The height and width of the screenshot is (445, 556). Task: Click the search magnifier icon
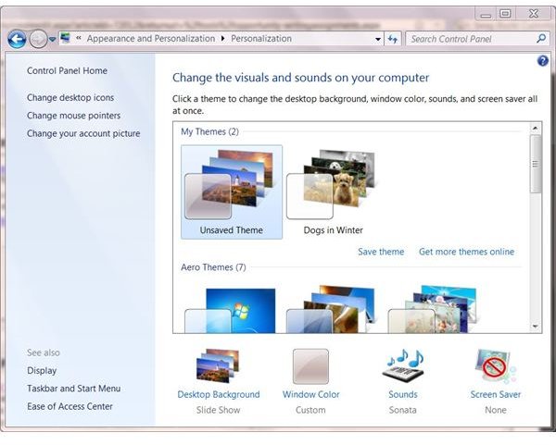541,38
